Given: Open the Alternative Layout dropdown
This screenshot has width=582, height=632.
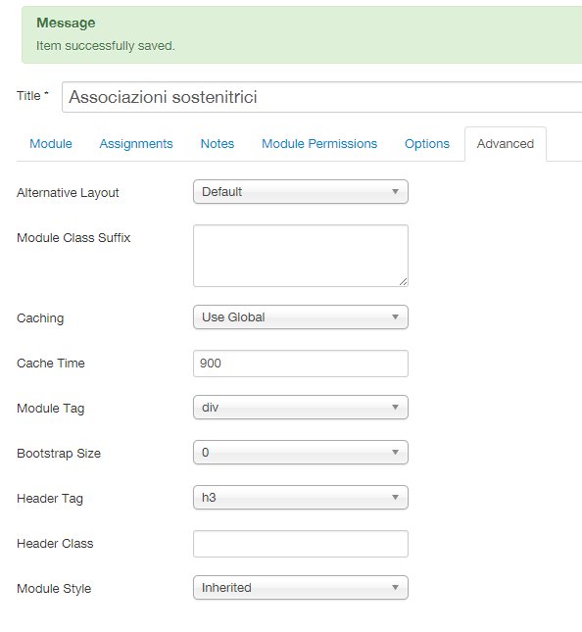Looking at the screenshot, I should click(x=301, y=192).
